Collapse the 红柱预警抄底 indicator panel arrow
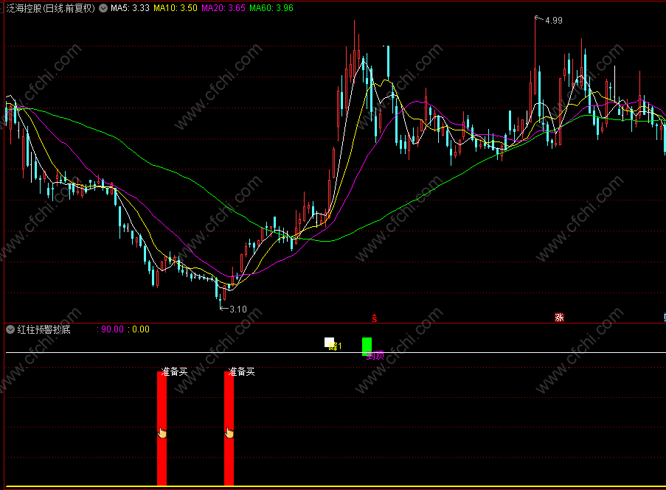 coord(10,329)
